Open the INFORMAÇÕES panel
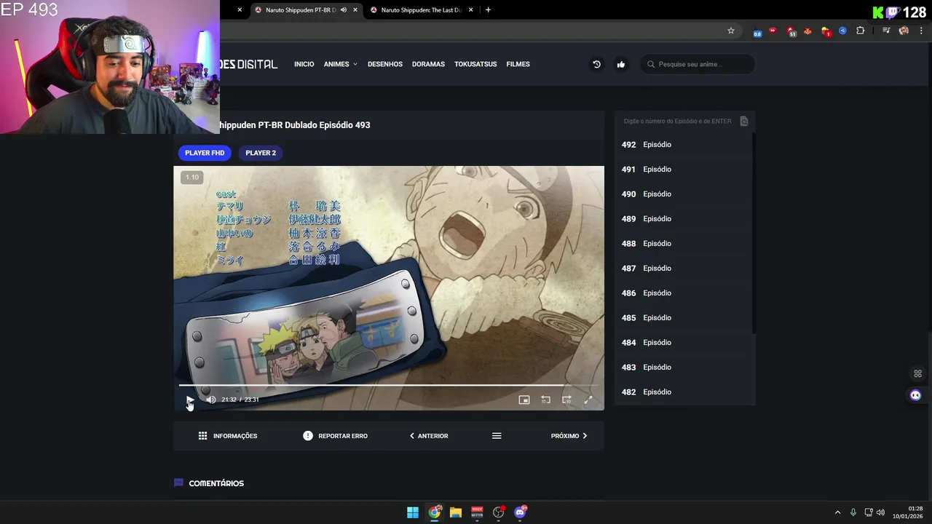 227,436
